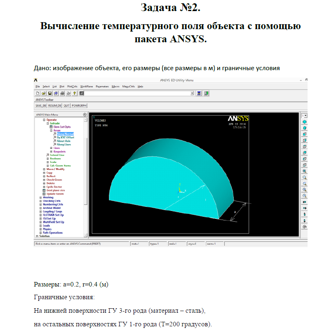317x330 pixels.
Task: Select the Isometric View cube icon
Action: (304, 122)
